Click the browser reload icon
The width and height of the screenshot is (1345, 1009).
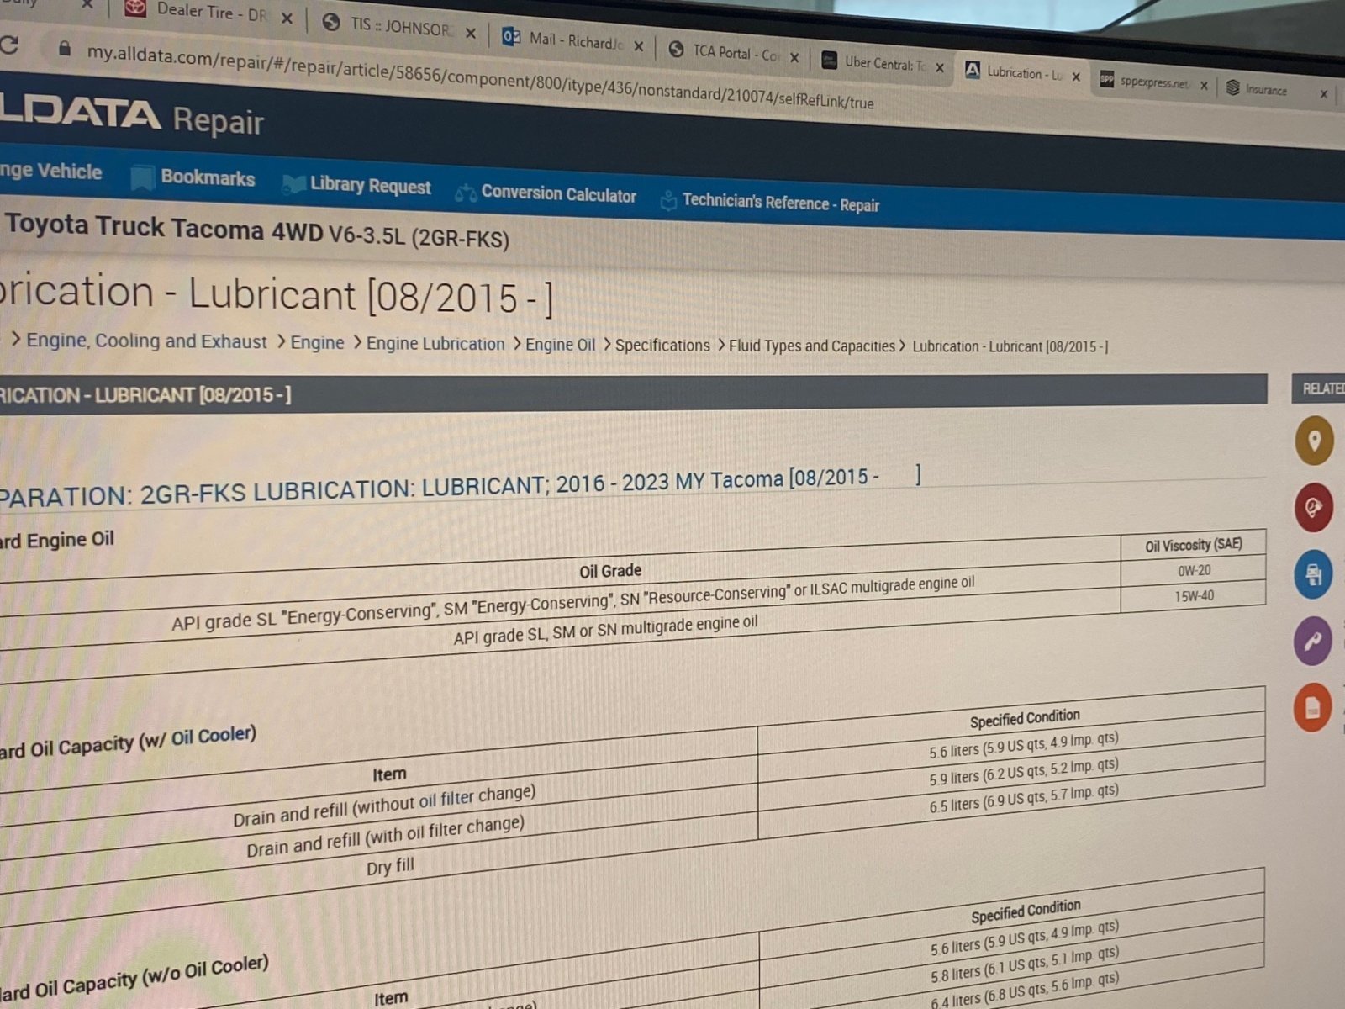(x=9, y=45)
